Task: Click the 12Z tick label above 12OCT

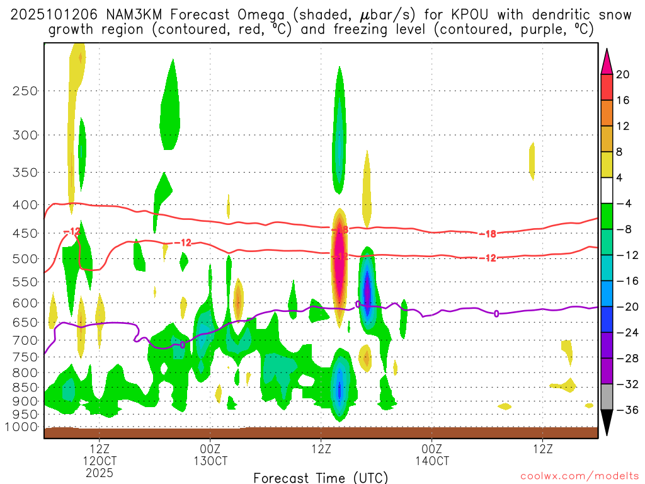Action: click(100, 449)
